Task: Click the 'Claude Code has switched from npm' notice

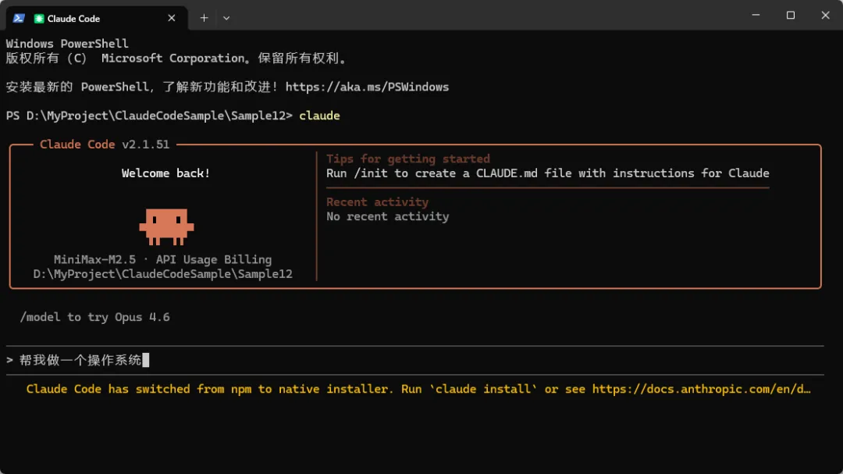Action: tap(418, 389)
